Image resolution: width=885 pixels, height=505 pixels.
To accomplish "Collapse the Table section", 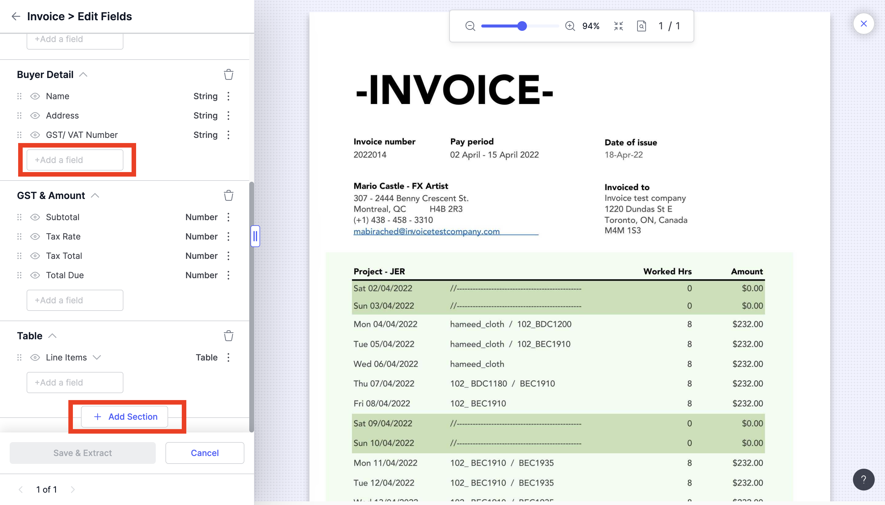I will 52,336.
